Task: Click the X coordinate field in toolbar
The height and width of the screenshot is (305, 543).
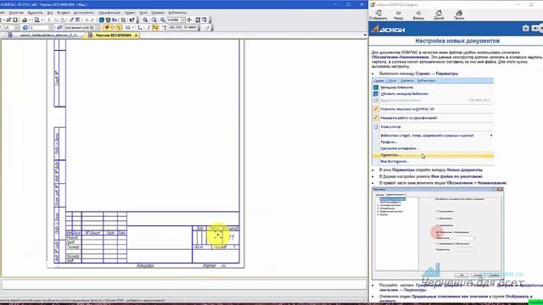Action: [176, 27]
